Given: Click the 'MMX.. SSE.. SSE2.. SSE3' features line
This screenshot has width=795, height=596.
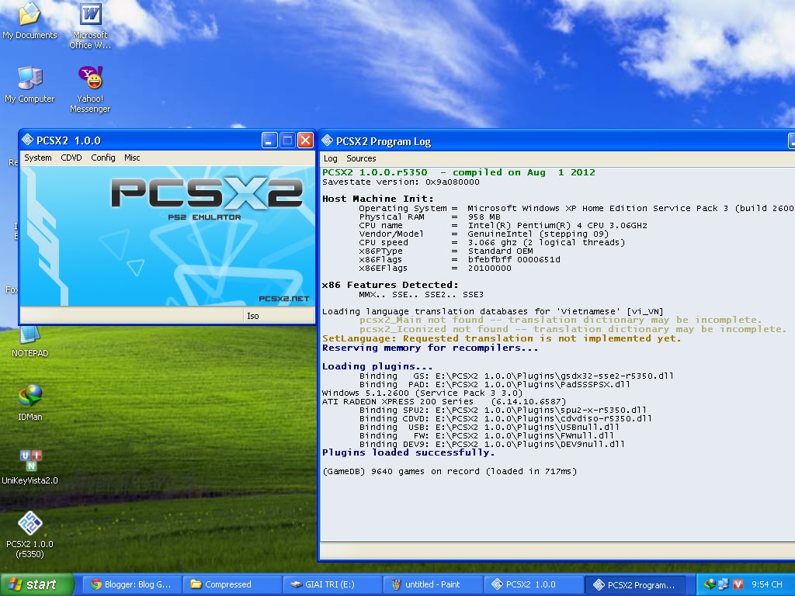Looking at the screenshot, I should pos(421,294).
